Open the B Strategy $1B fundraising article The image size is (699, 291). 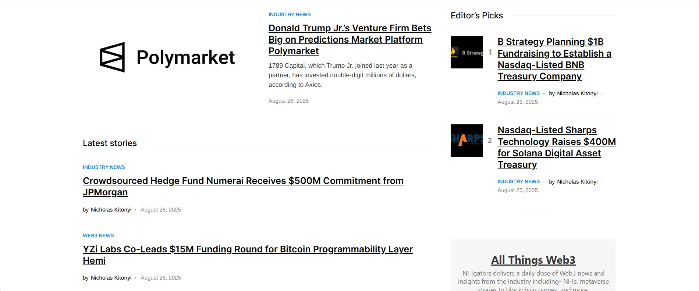click(554, 59)
